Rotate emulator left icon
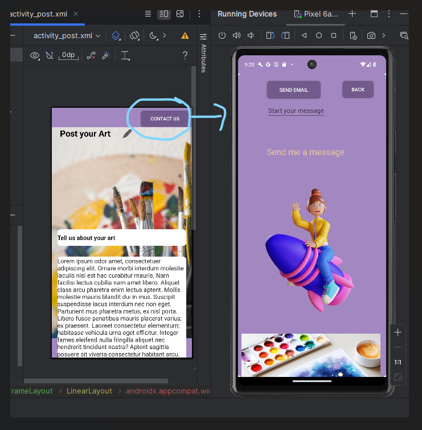 (271, 35)
